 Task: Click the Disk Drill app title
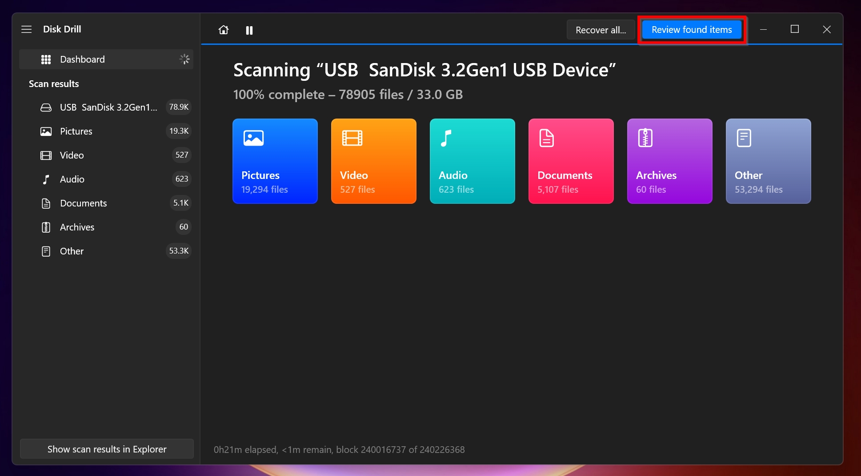62,29
